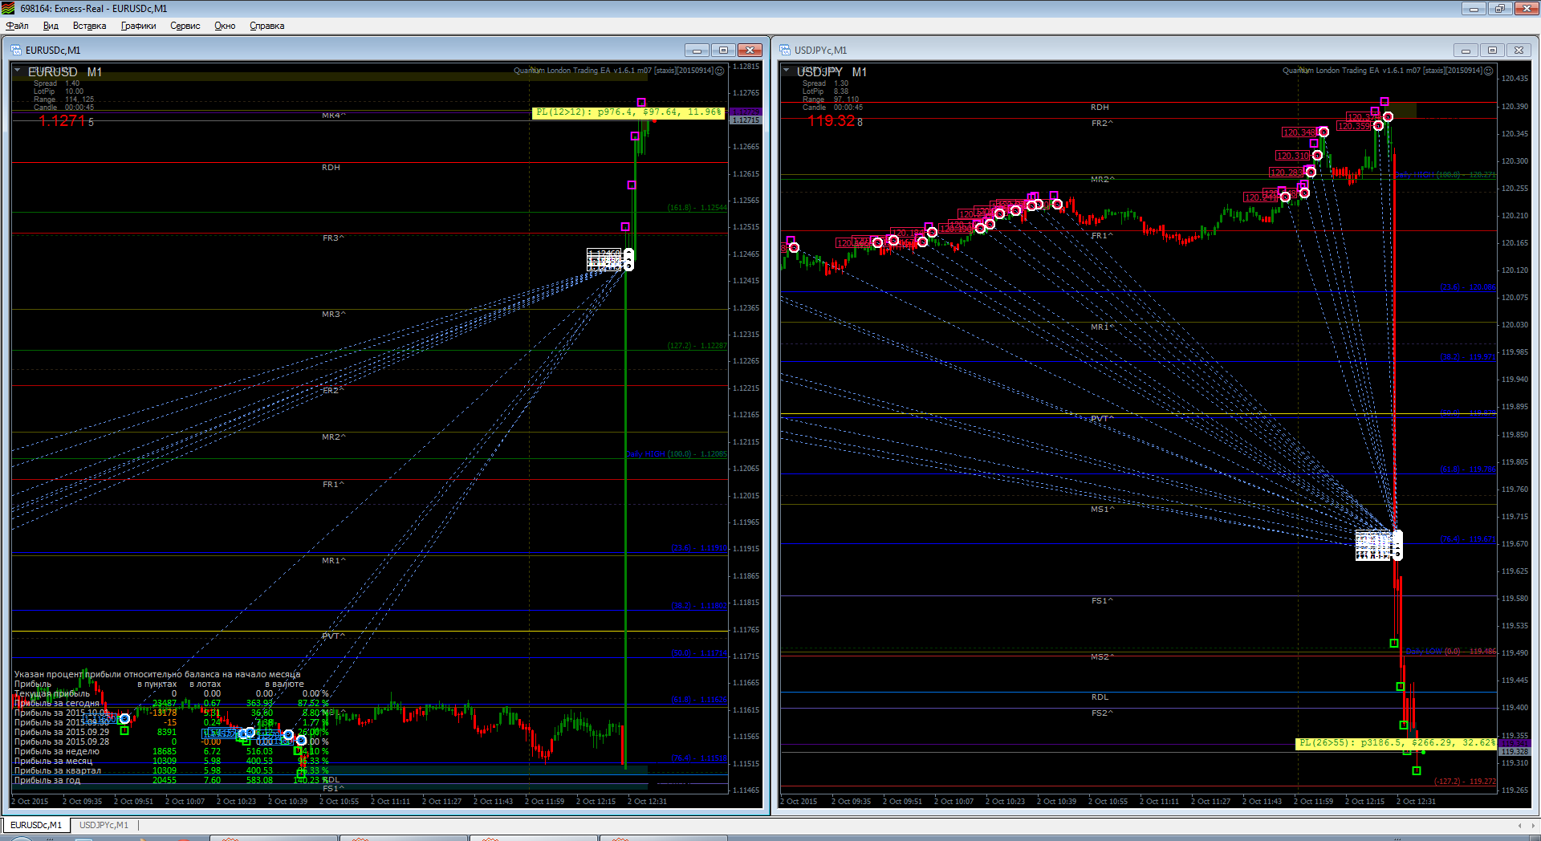The width and height of the screenshot is (1541, 841).
Task: Maximize the USDJPYc,M1 chart window
Action: click(x=1492, y=50)
